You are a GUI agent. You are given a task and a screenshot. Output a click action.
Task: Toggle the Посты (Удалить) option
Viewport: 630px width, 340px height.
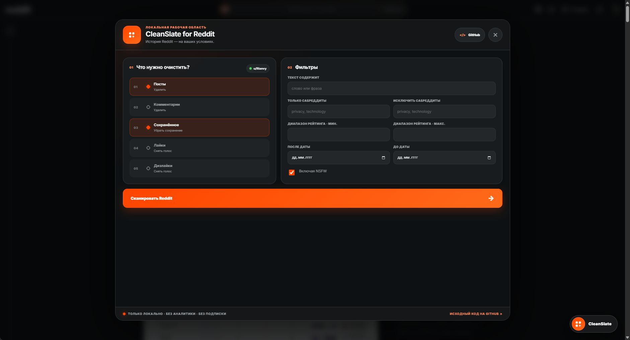click(200, 87)
